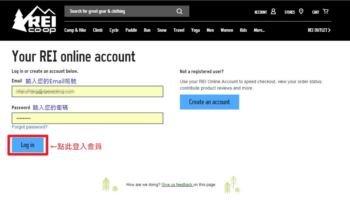Click the REI Co-op logo
This screenshot has height=200, width=350.
(x=34, y=20)
